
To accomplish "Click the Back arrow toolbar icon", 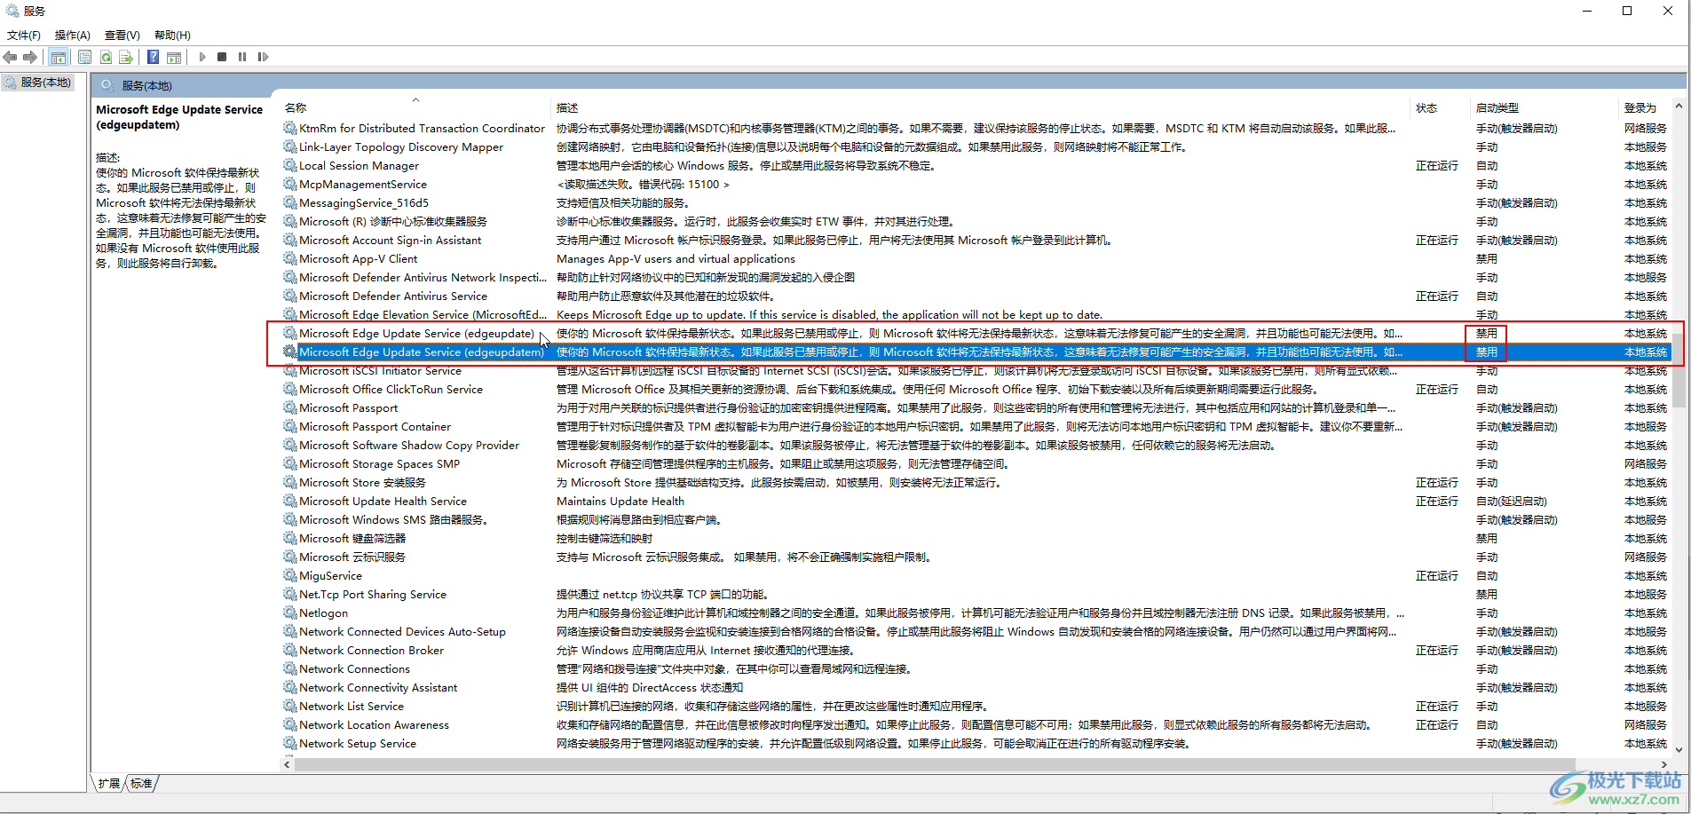I will coord(10,57).
